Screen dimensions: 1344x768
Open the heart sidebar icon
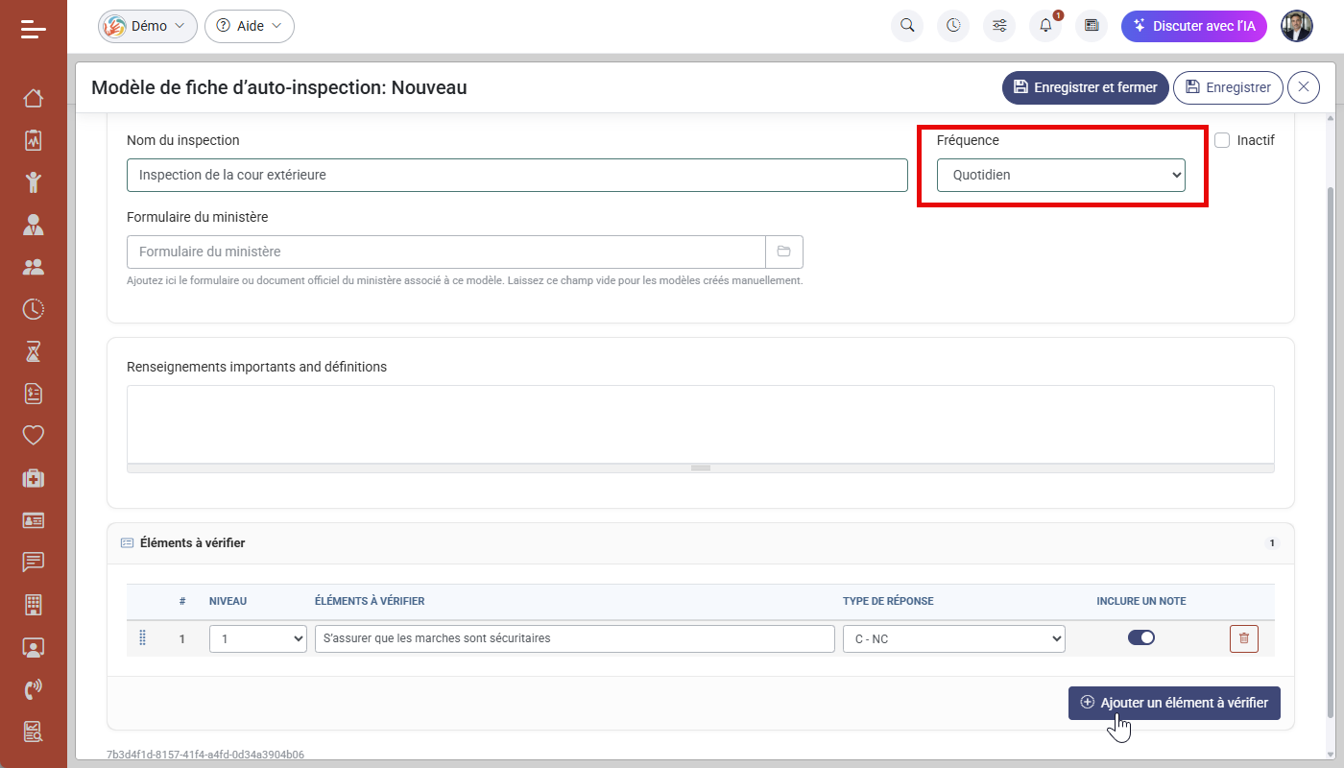[x=34, y=435]
